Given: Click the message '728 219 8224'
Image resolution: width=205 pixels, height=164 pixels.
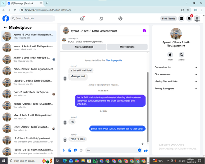Looking at the screenshot, I should click(x=77, y=139).
